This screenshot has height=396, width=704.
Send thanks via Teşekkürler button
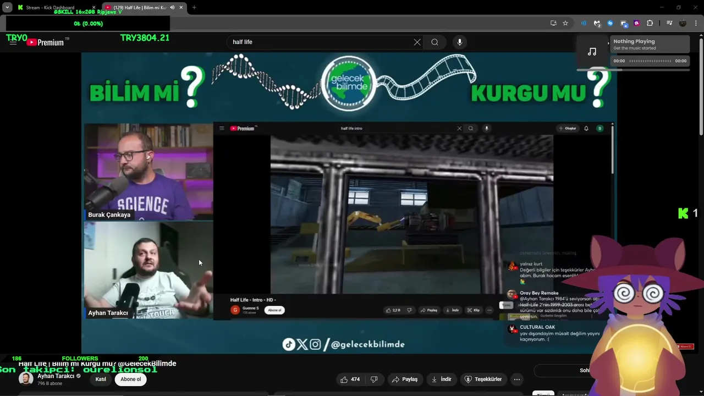click(483, 379)
